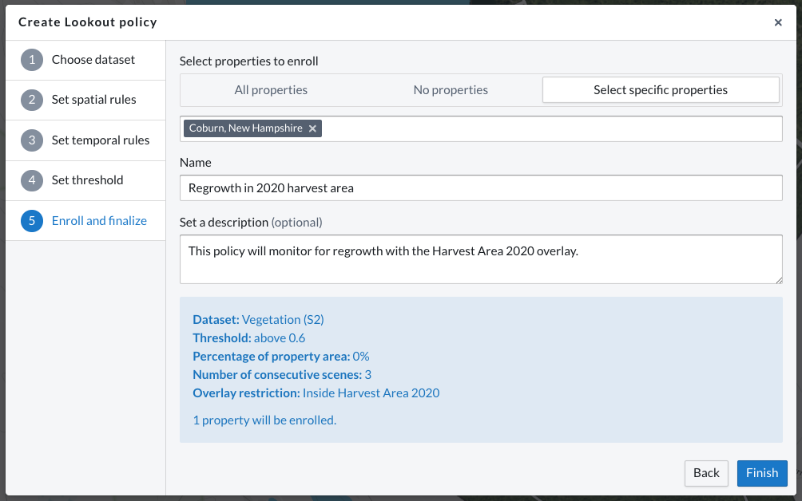Close the Create Lookout policy dialog
Screen dimensions: 802x501
(778, 22)
